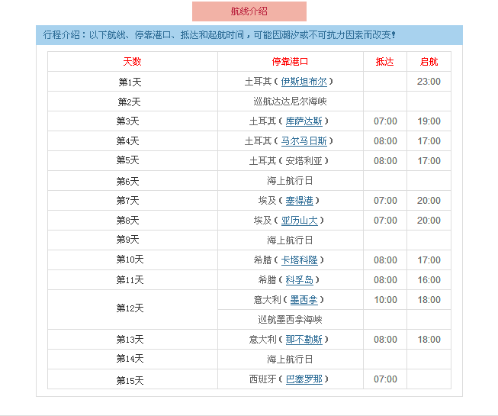Image resolution: width=498 pixels, height=416 pixels.
Task: Click the 20:00 departure time for 亚历山大
Action: coord(429,221)
